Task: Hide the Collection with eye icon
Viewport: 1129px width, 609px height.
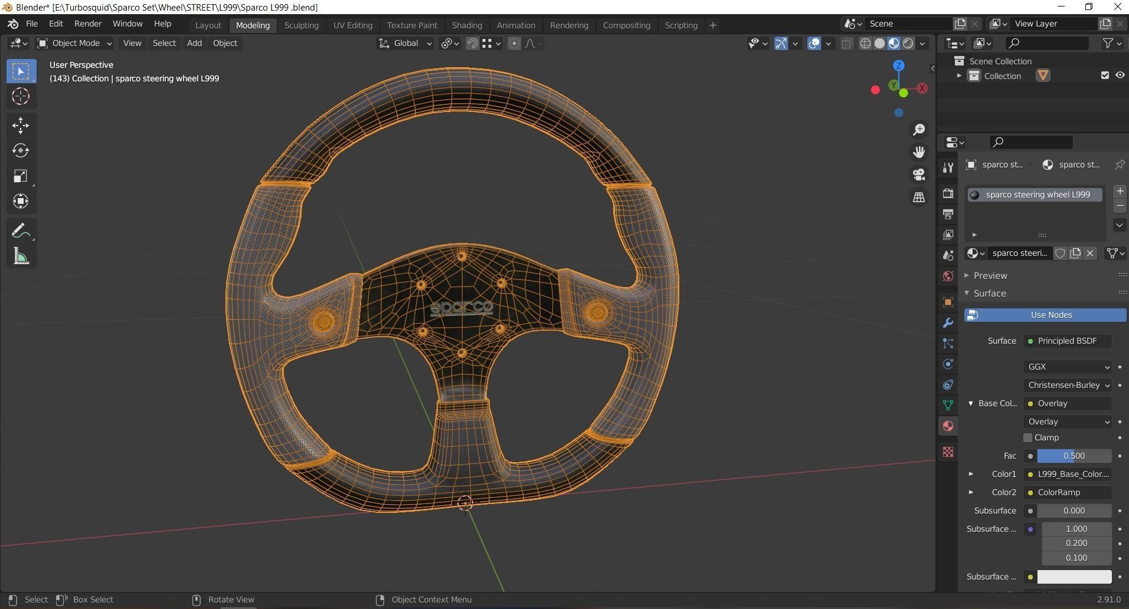Action: point(1120,75)
